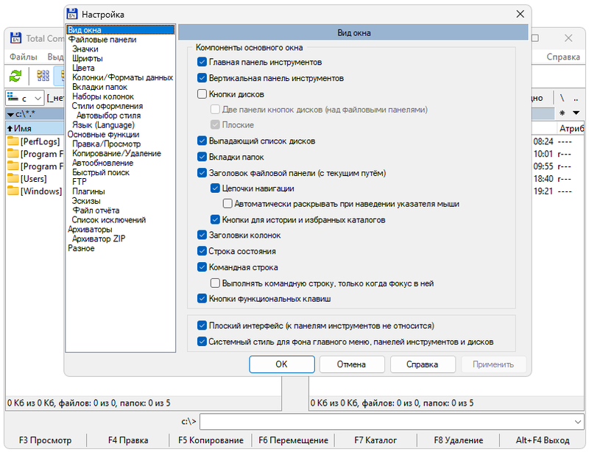The height and width of the screenshot is (452, 589).
Task: Click the left panel path arrow 'c:\*.*'
Action: tap(10, 114)
